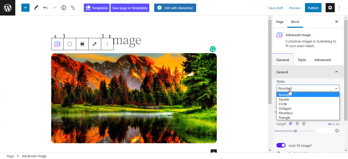Click the Publish button

[313, 8]
